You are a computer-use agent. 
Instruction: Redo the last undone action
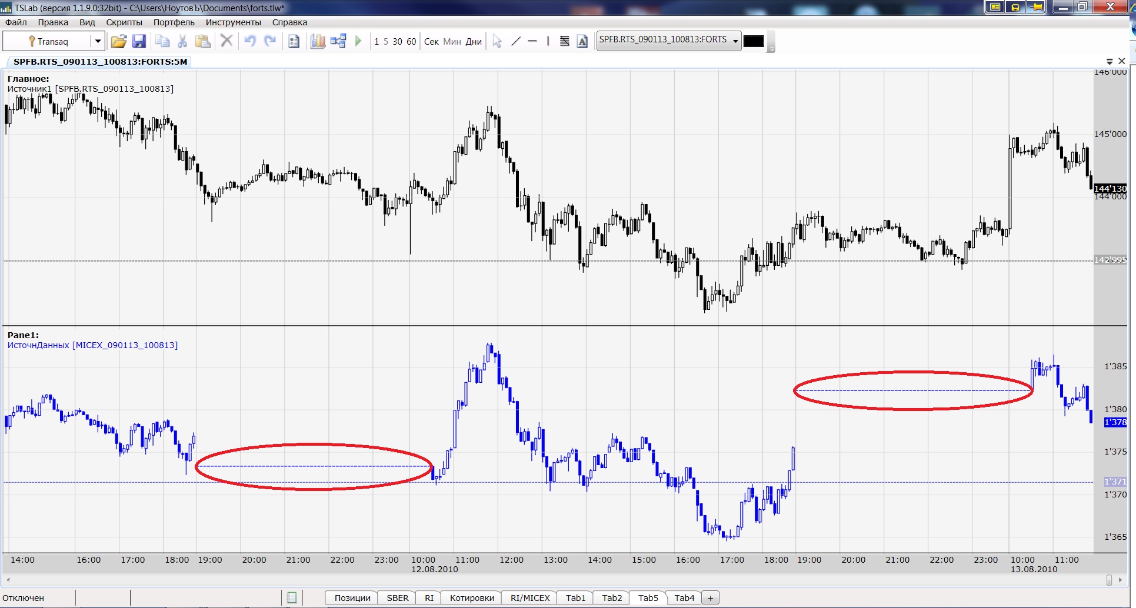coord(270,41)
